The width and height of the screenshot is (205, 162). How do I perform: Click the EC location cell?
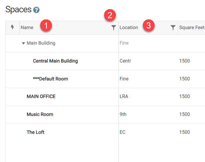[x=123, y=132]
